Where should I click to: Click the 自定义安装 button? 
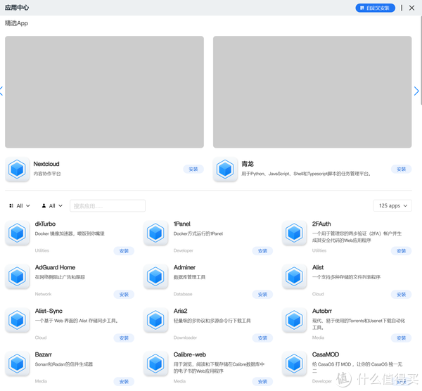(375, 8)
